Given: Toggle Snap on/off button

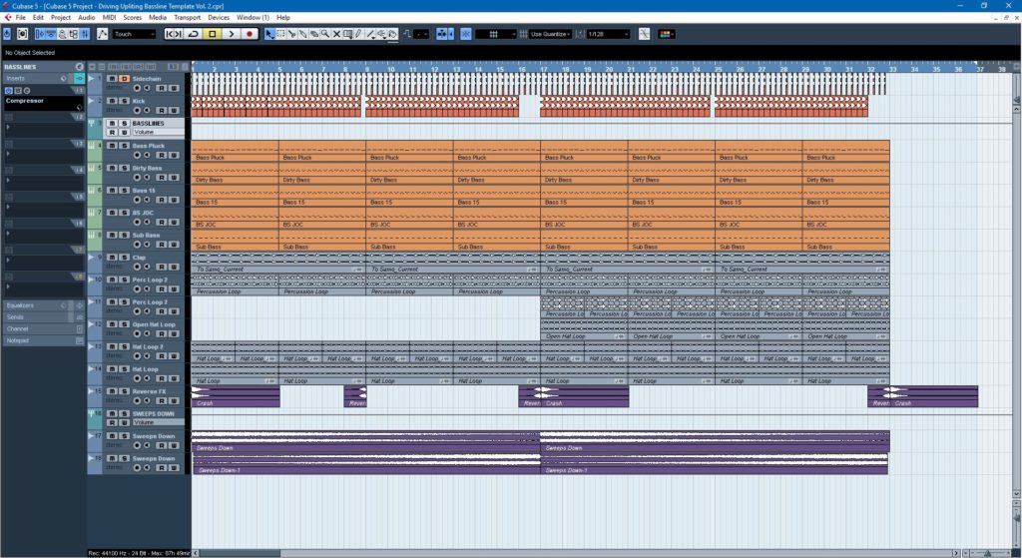Looking at the screenshot, I should point(466,34).
